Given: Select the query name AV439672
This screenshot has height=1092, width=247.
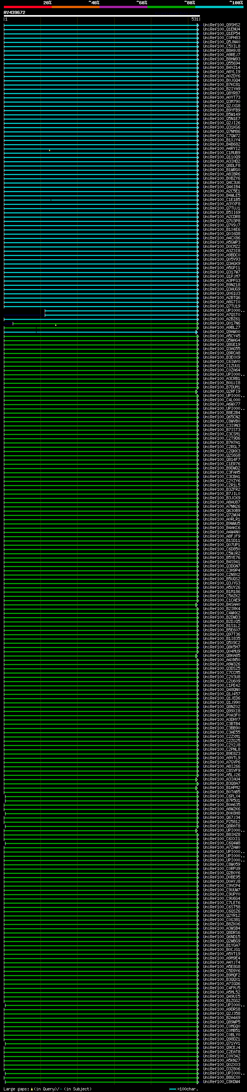Looking at the screenshot, I should tap(14, 13).
